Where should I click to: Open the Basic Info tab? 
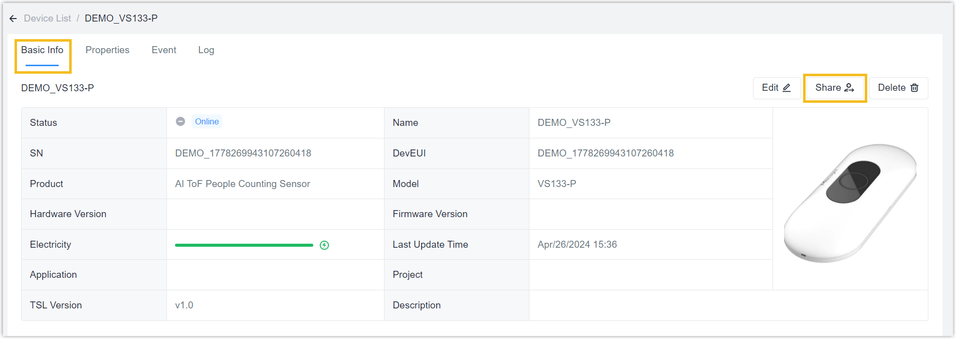click(42, 50)
